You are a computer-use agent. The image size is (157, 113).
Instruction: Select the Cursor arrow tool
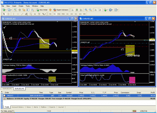click(x=4, y=14)
